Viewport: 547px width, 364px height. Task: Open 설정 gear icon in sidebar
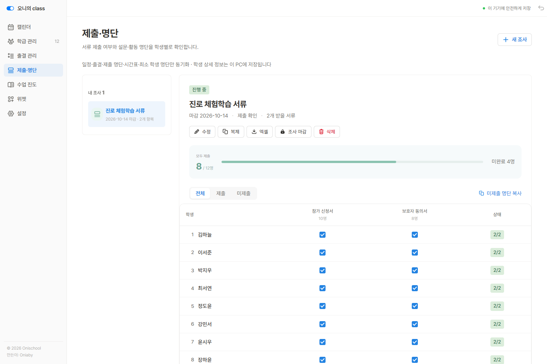(11, 113)
